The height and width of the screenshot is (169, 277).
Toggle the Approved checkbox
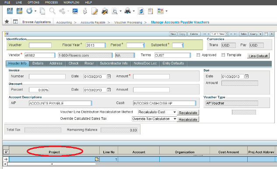point(198,55)
